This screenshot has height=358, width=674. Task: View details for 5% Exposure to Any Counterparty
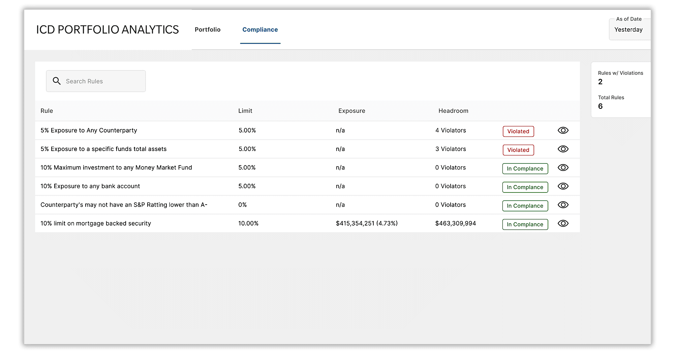click(x=563, y=130)
